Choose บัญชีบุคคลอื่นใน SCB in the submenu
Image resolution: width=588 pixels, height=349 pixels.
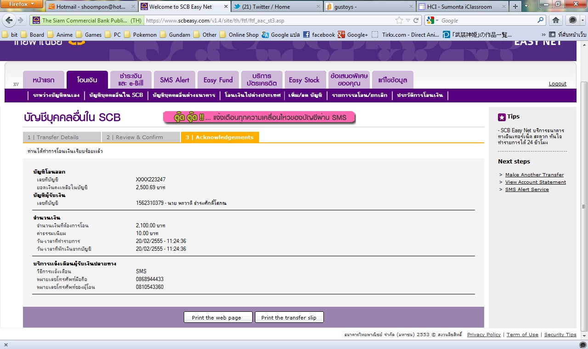click(116, 95)
